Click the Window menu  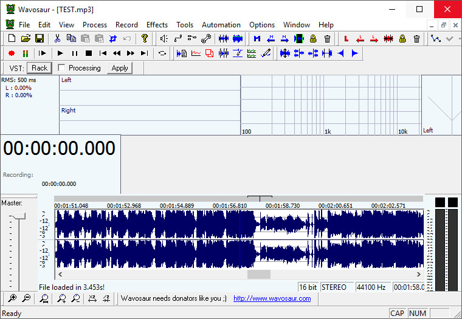pos(297,25)
